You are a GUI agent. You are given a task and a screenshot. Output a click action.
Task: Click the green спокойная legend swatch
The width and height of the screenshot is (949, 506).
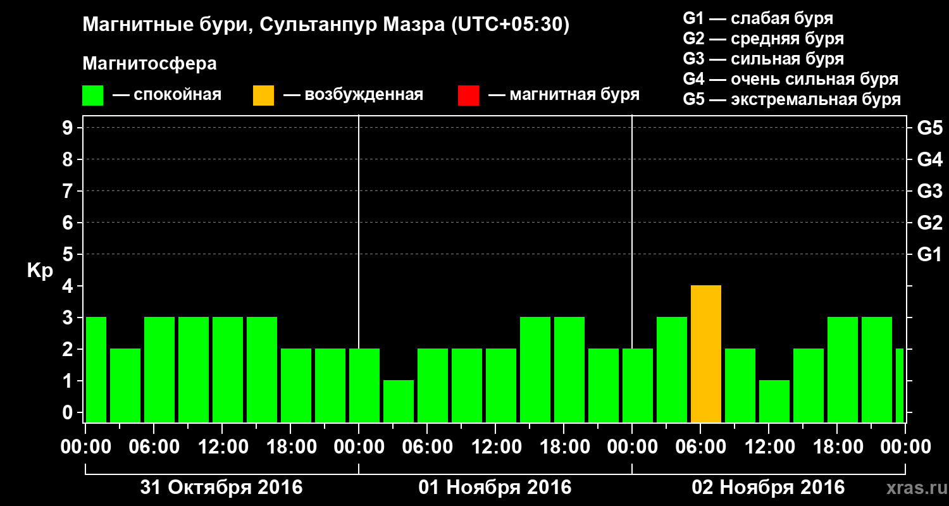tap(93, 96)
